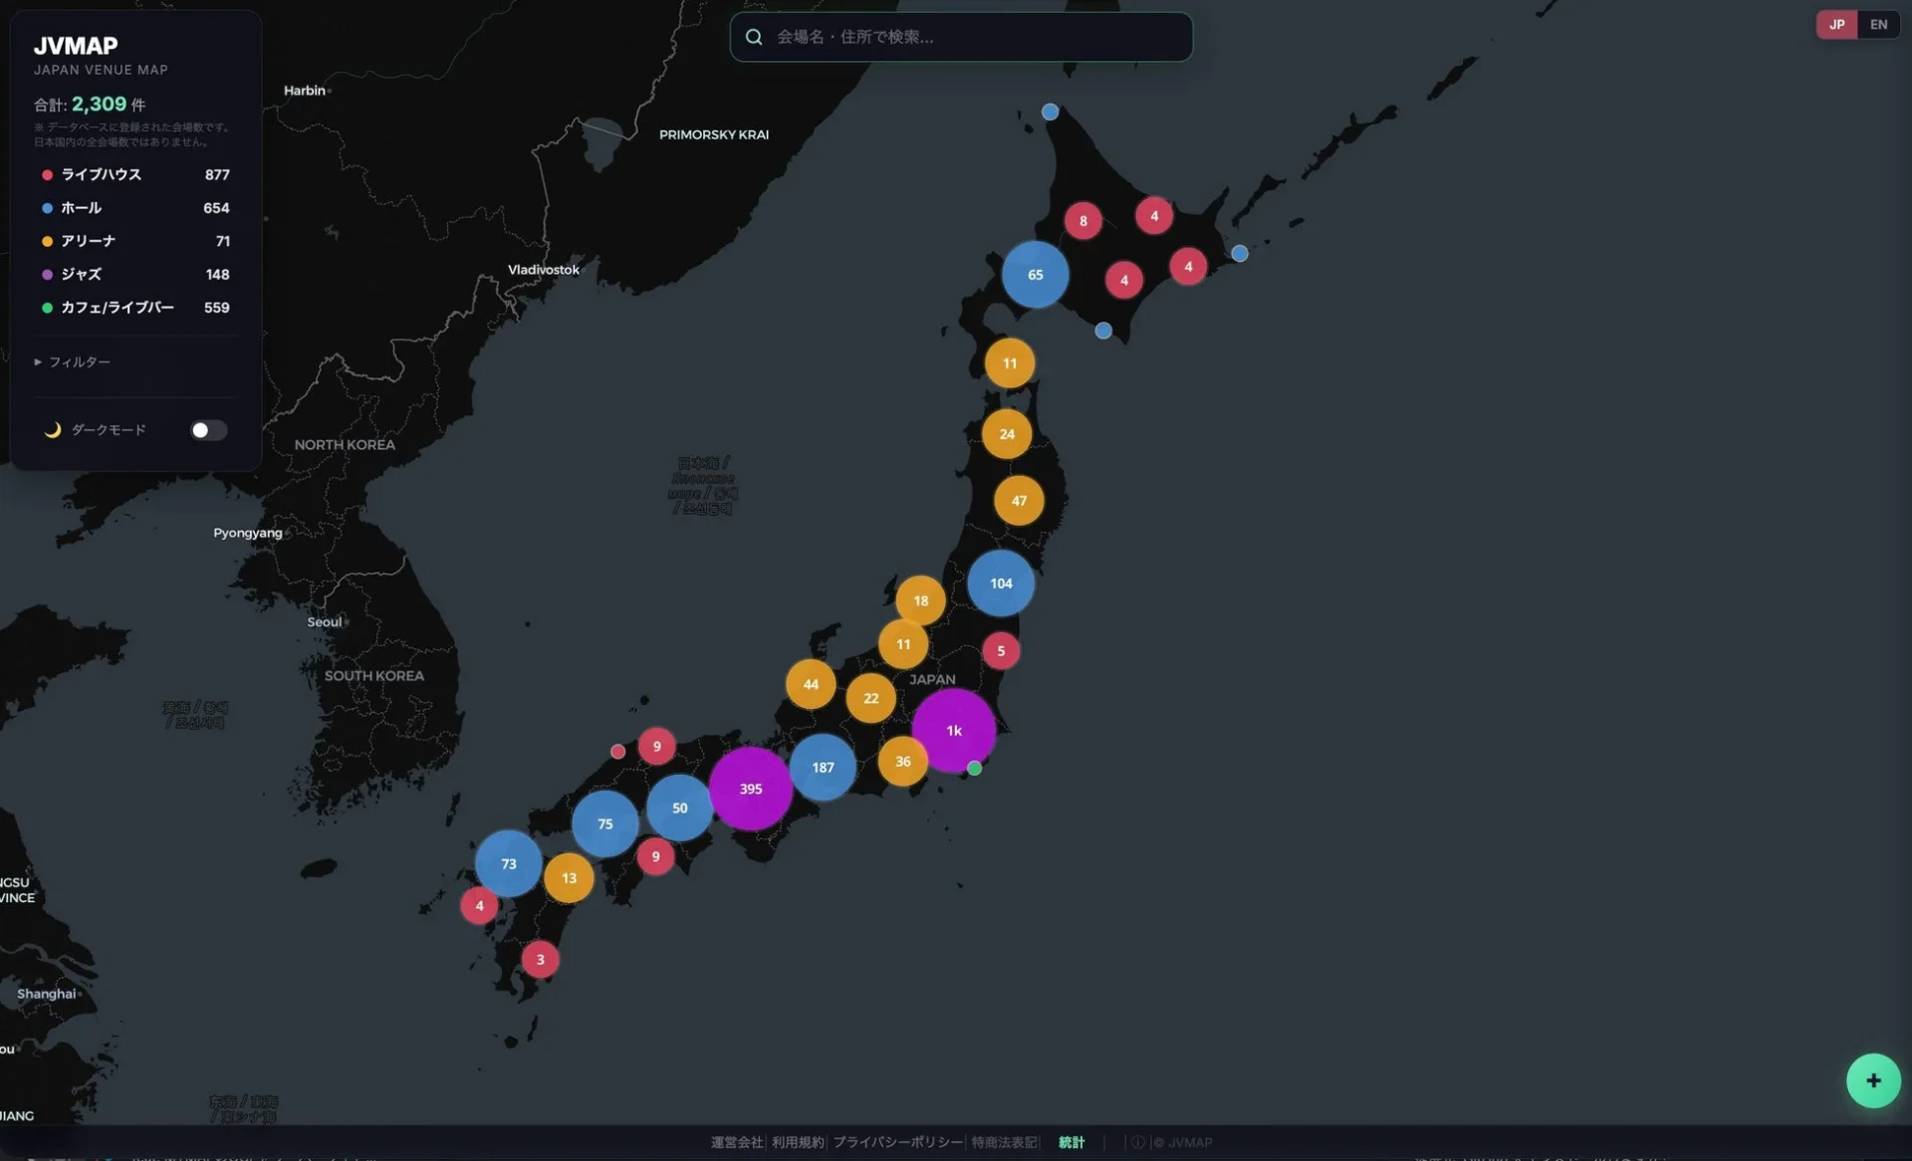Viewport: 1912px width, 1161px height.
Task: Open the 運営会社 footer link
Action: point(737,1142)
